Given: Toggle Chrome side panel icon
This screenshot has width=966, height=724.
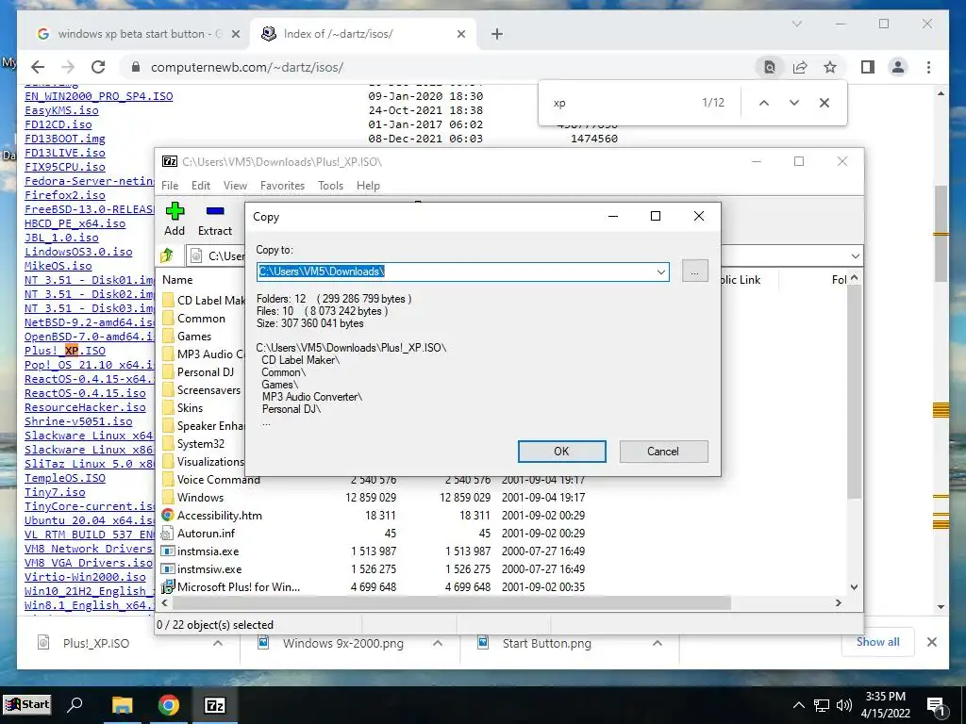Looking at the screenshot, I should click(868, 67).
